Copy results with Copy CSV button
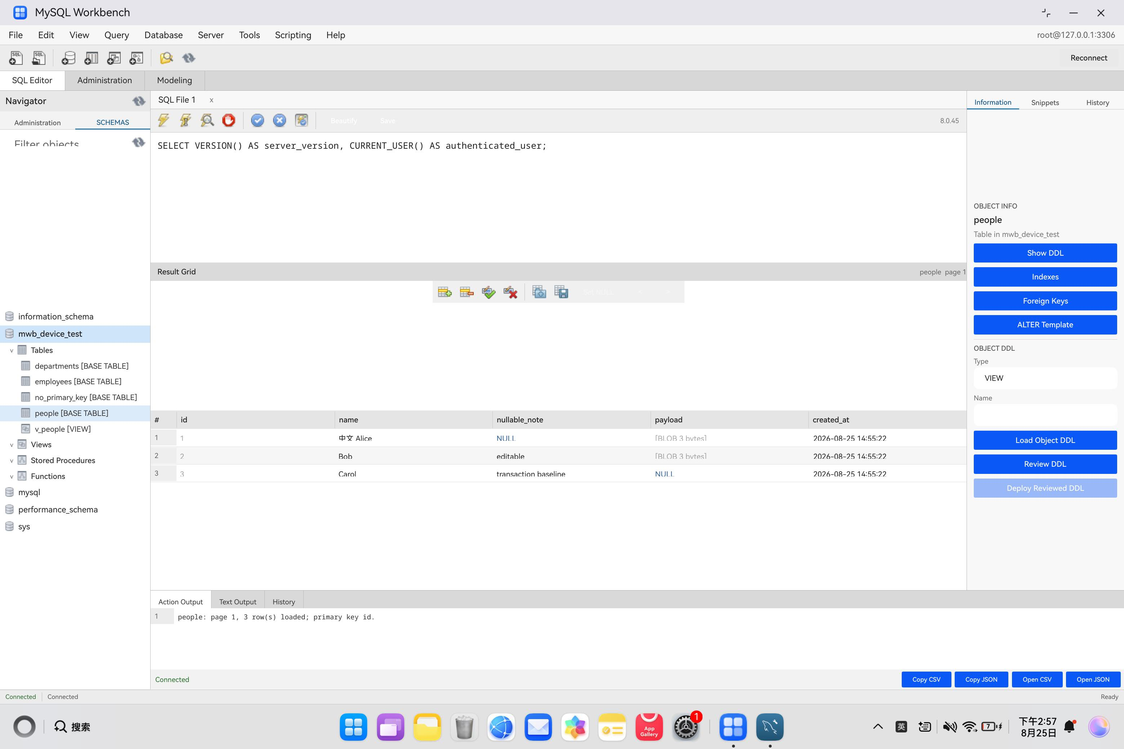 [926, 679]
